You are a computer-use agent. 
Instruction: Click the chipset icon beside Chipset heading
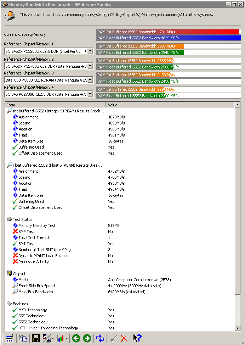pyautogui.click(x=10, y=273)
